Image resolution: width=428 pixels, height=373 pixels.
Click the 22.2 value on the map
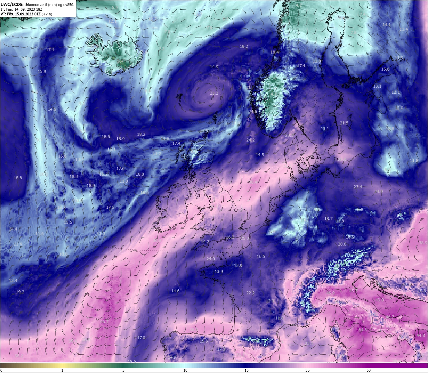(x=250, y=293)
